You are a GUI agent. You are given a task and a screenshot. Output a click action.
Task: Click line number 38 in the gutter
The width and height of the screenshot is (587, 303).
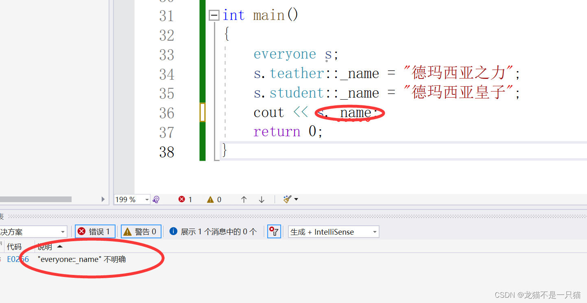point(167,152)
